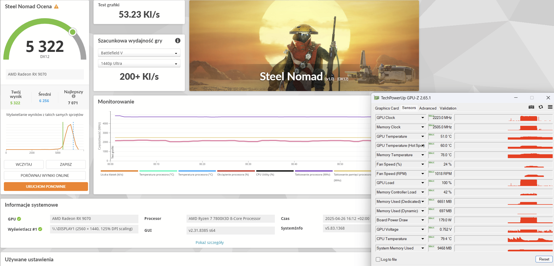Image resolution: width=554 pixels, height=266 pixels.
Task: Open the Battlefield V game dropdown
Action: coord(139,53)
